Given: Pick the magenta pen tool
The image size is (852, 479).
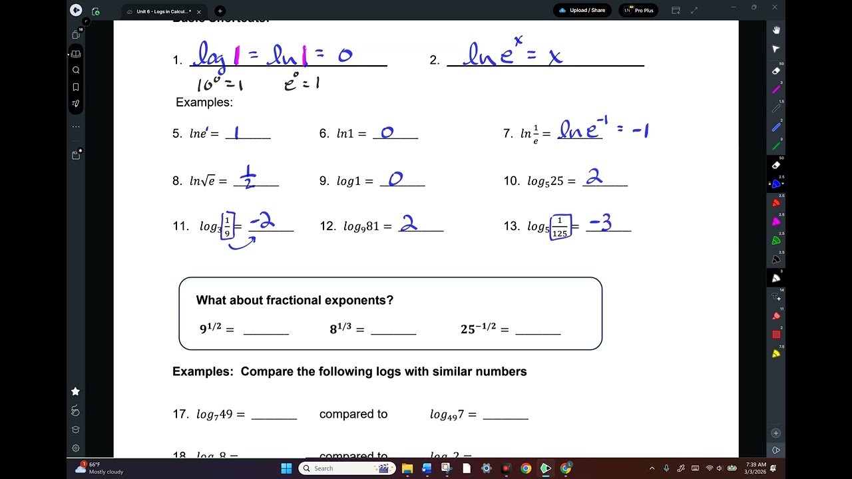Looking at the screenshot, I should 776,89.
